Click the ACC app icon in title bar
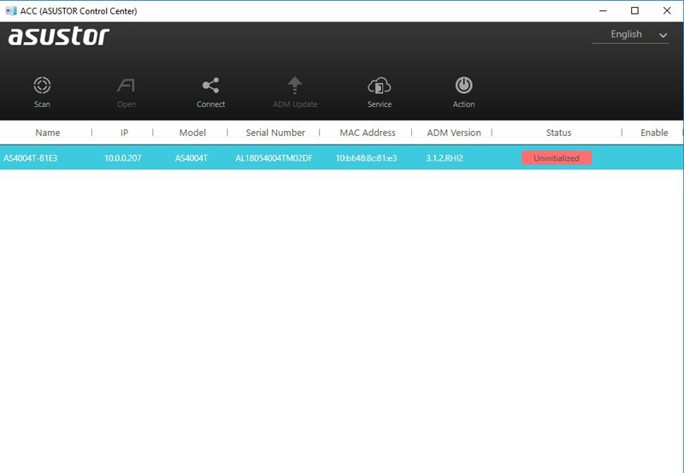The image size is (684, 473). click(x=11, y=10)
